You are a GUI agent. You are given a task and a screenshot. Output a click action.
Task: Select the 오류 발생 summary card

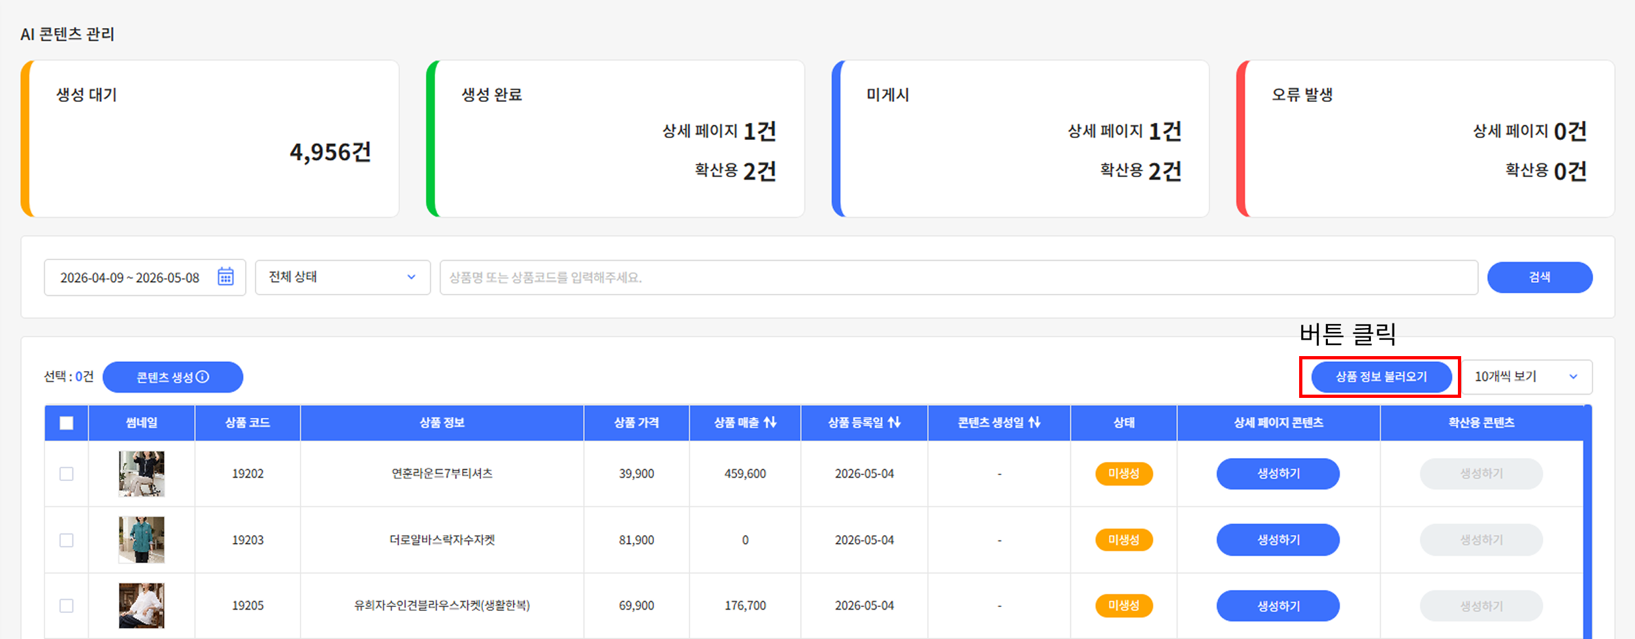[1425, 139]
